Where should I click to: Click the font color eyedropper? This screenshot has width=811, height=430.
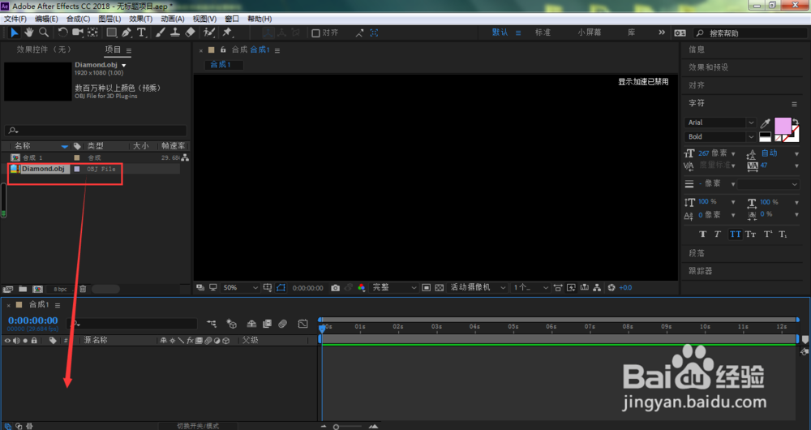pyautogui.click(x=765, y=123)
